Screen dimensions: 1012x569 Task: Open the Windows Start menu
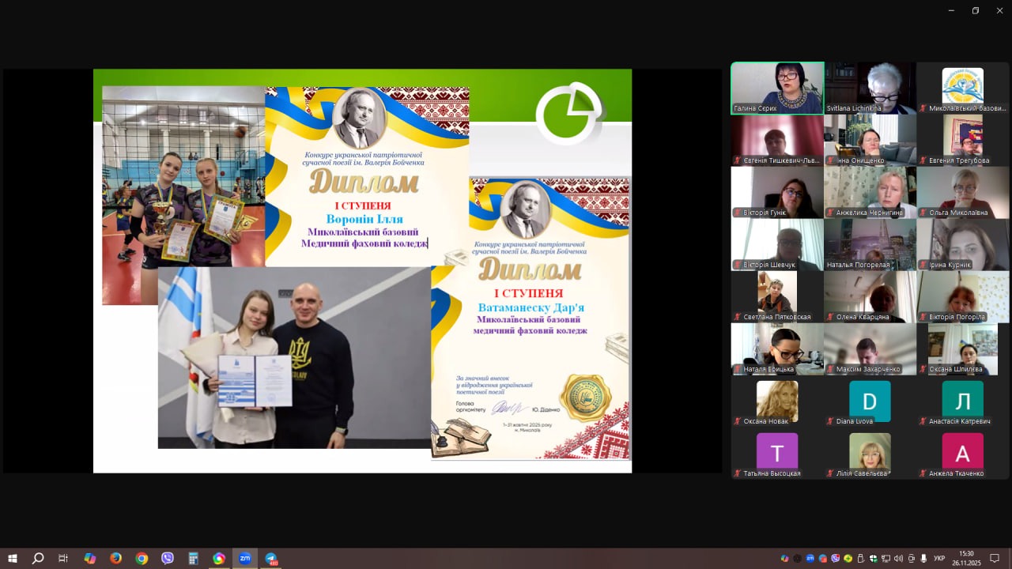click(13, 559)
